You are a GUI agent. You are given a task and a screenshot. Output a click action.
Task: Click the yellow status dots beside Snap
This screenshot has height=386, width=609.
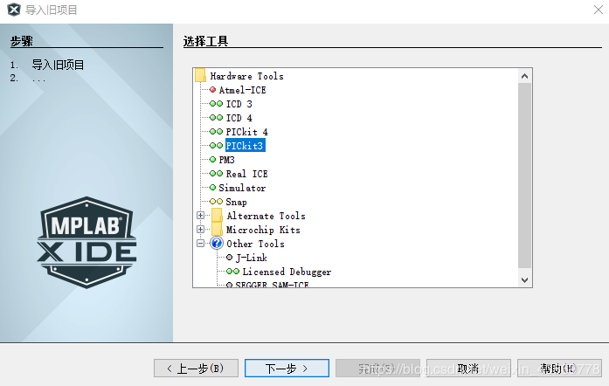(216, 202)
